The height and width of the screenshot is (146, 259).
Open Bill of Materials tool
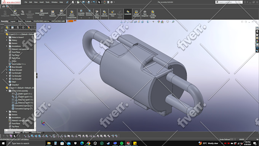[104, 14]
